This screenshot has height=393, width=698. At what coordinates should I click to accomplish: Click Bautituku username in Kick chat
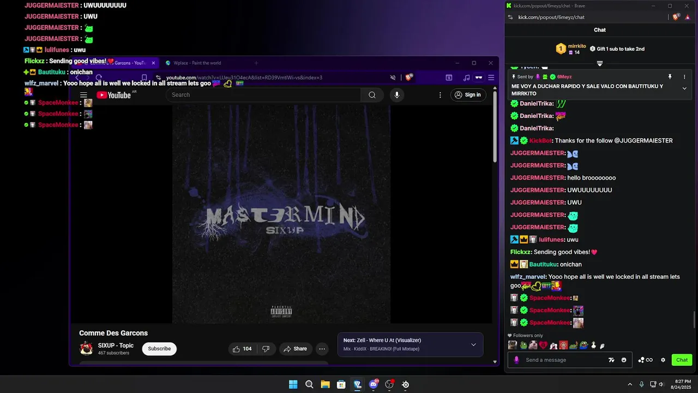click(543, 264)
